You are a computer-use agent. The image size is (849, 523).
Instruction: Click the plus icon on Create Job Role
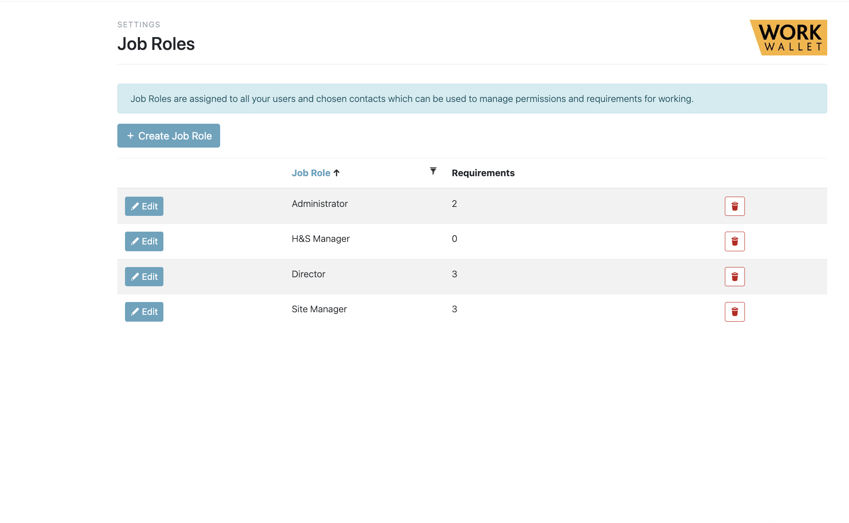pyautogui.click(x=131, y=135)
